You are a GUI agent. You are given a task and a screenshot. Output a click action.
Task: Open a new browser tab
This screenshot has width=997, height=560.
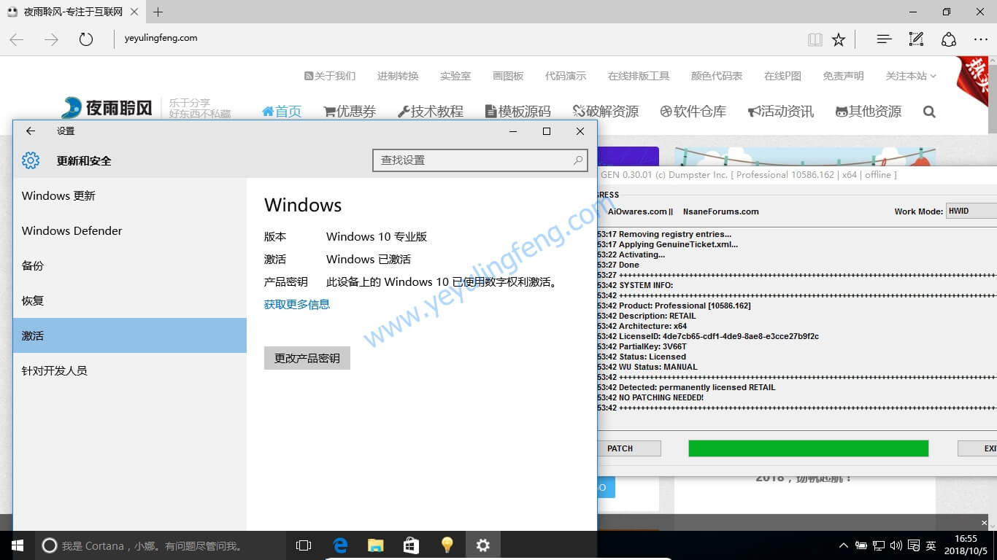[158, 12]
